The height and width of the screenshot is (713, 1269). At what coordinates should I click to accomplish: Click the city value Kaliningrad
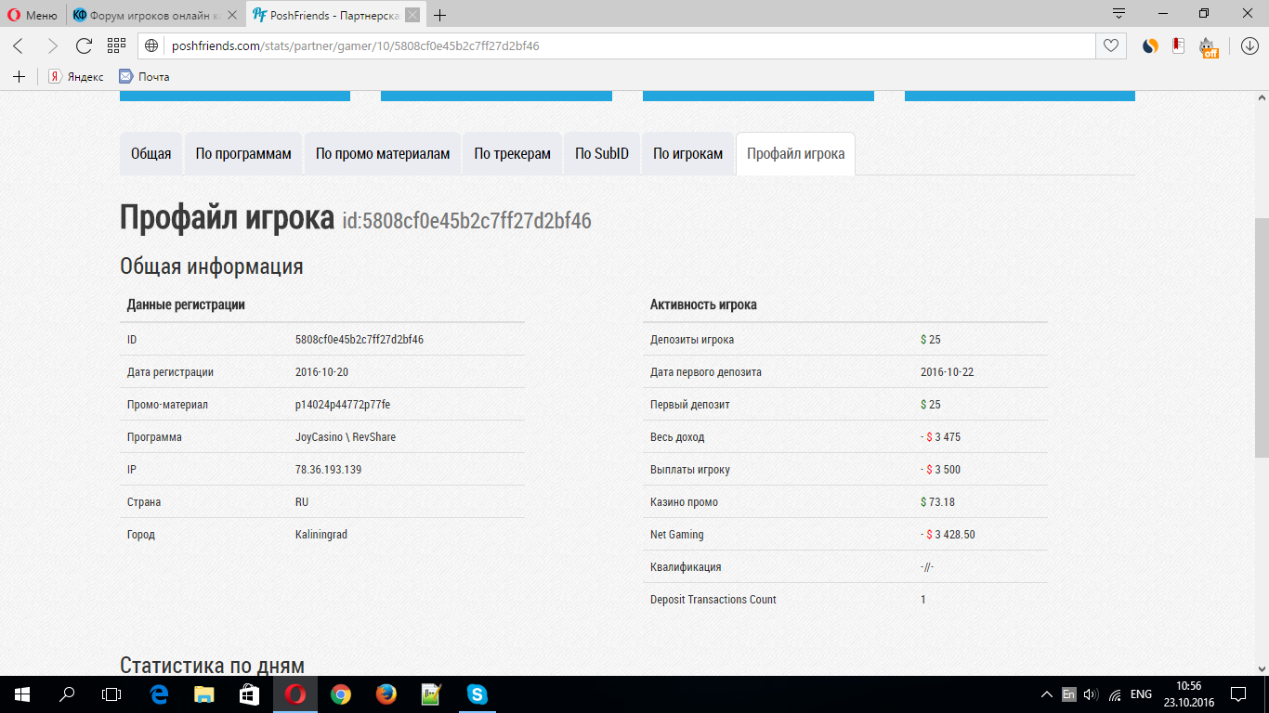click(x=321, y=535)
